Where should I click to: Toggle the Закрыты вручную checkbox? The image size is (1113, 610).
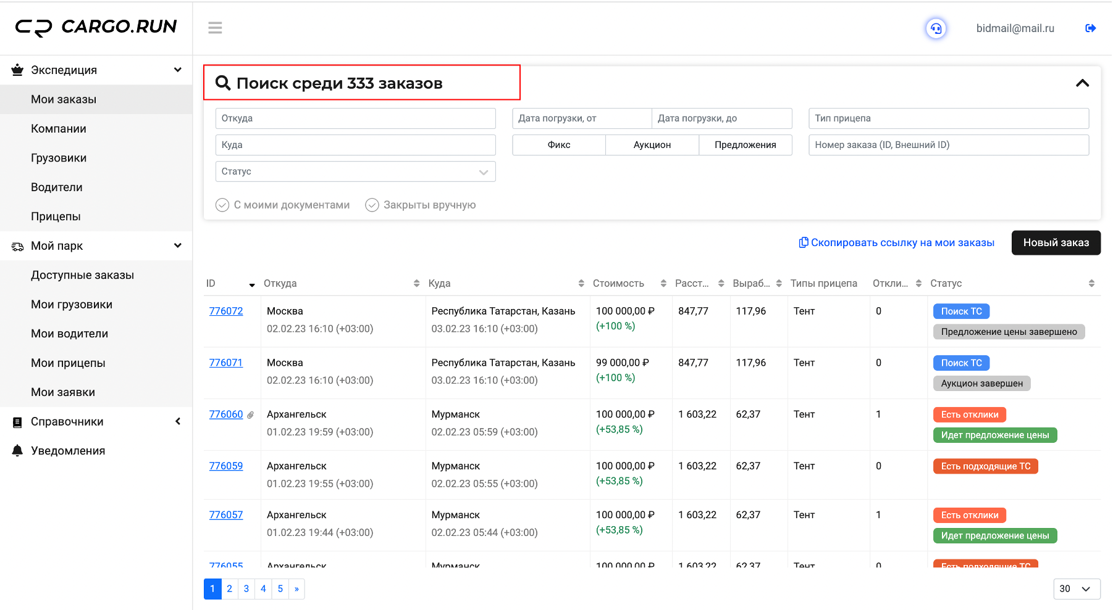tap(372, 205)
